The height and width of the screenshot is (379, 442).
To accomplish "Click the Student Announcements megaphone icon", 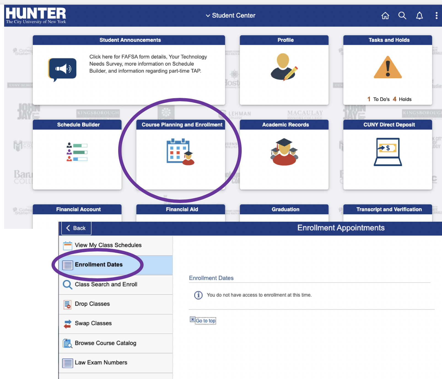I will pyautogui.click(x=62, y=69).
